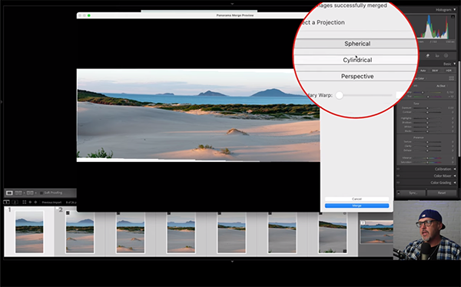Open the profile browser grid icon

pyautogui.click(x=451, y=78)
